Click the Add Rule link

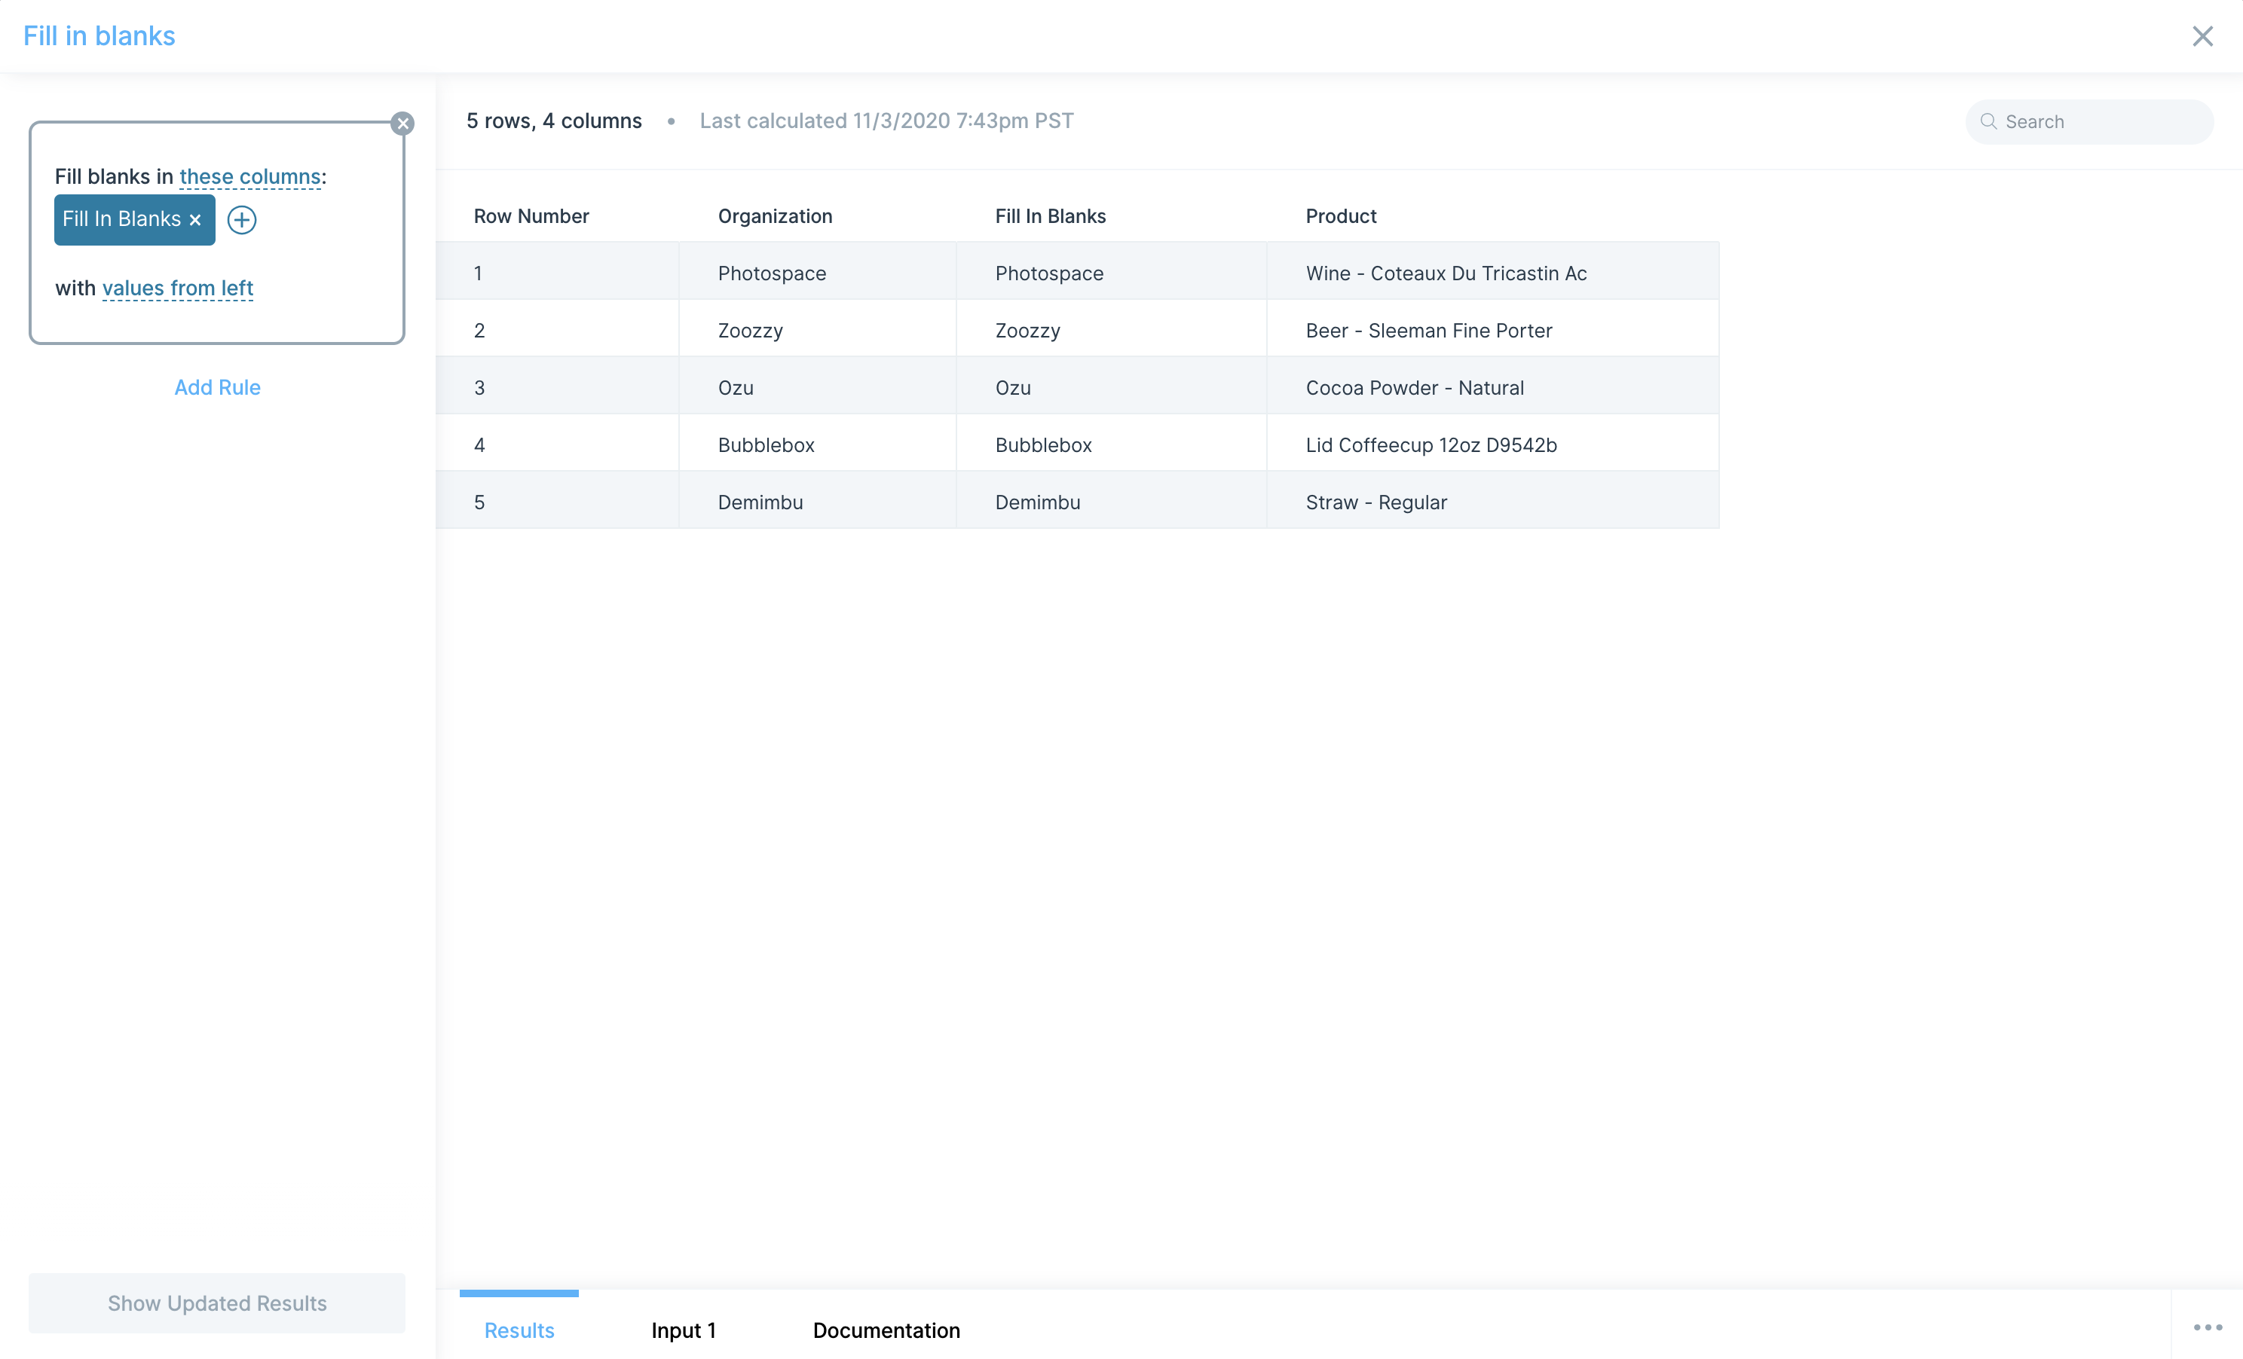tap(218, 387)
